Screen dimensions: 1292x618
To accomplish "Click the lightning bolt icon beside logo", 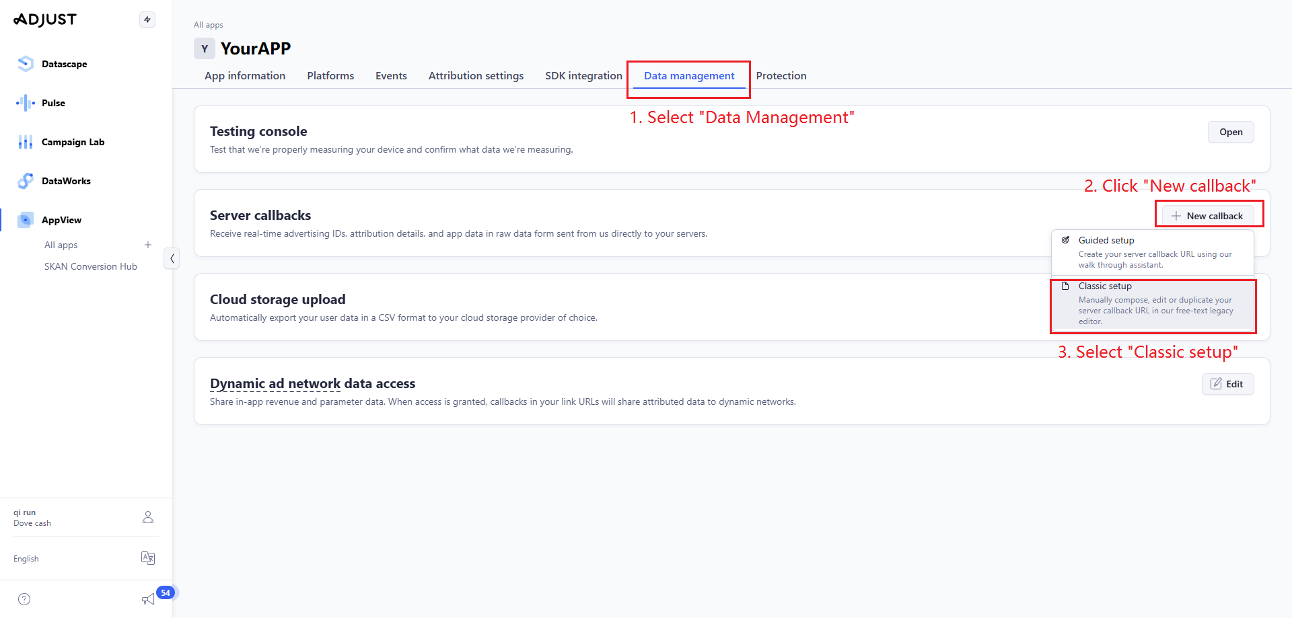I will click(147, 20).
